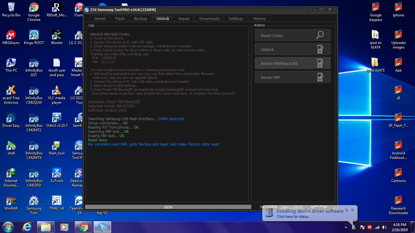Click the 'Reset done' log line
This screenshot has height=233, width=415.
point(98,140)
